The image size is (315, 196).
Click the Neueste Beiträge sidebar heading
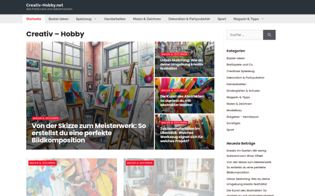[240, 143]
